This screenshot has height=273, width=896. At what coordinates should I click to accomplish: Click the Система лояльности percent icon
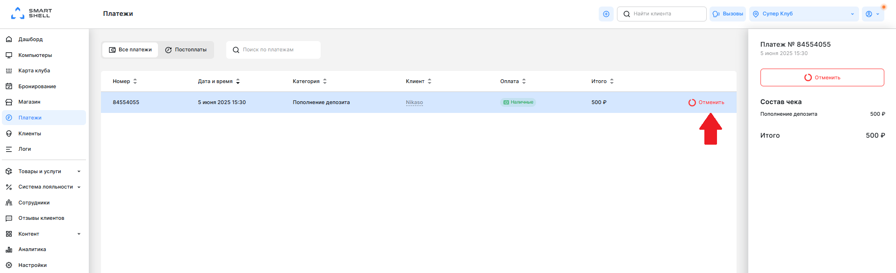[9, 187]
